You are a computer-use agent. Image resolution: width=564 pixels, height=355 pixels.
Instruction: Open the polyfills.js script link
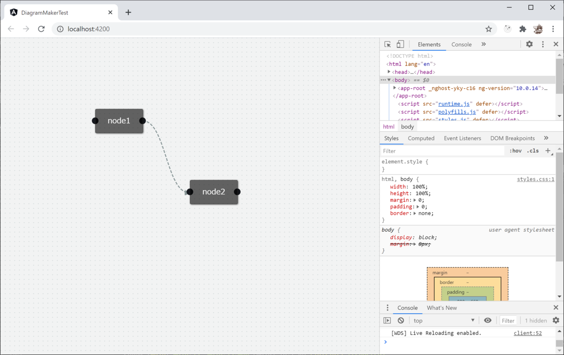coord(457,112)
